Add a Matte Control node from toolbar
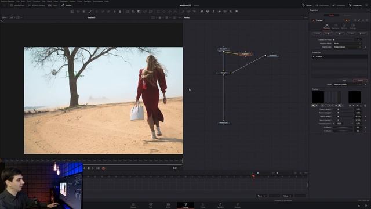This screenshot has height=209, width=371. tap(139, 12)
